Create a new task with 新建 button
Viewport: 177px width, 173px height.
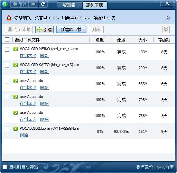click(44, 29)
